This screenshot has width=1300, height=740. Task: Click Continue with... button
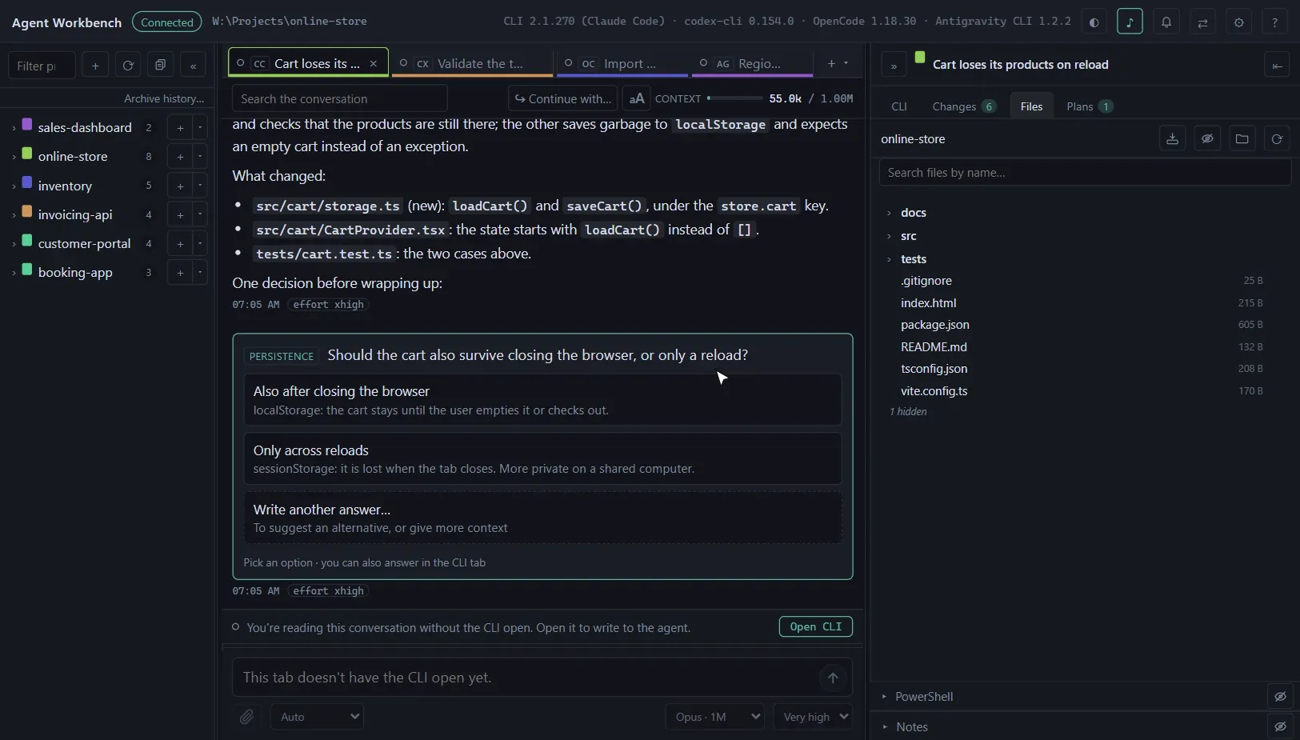click(x=562, y=98)
